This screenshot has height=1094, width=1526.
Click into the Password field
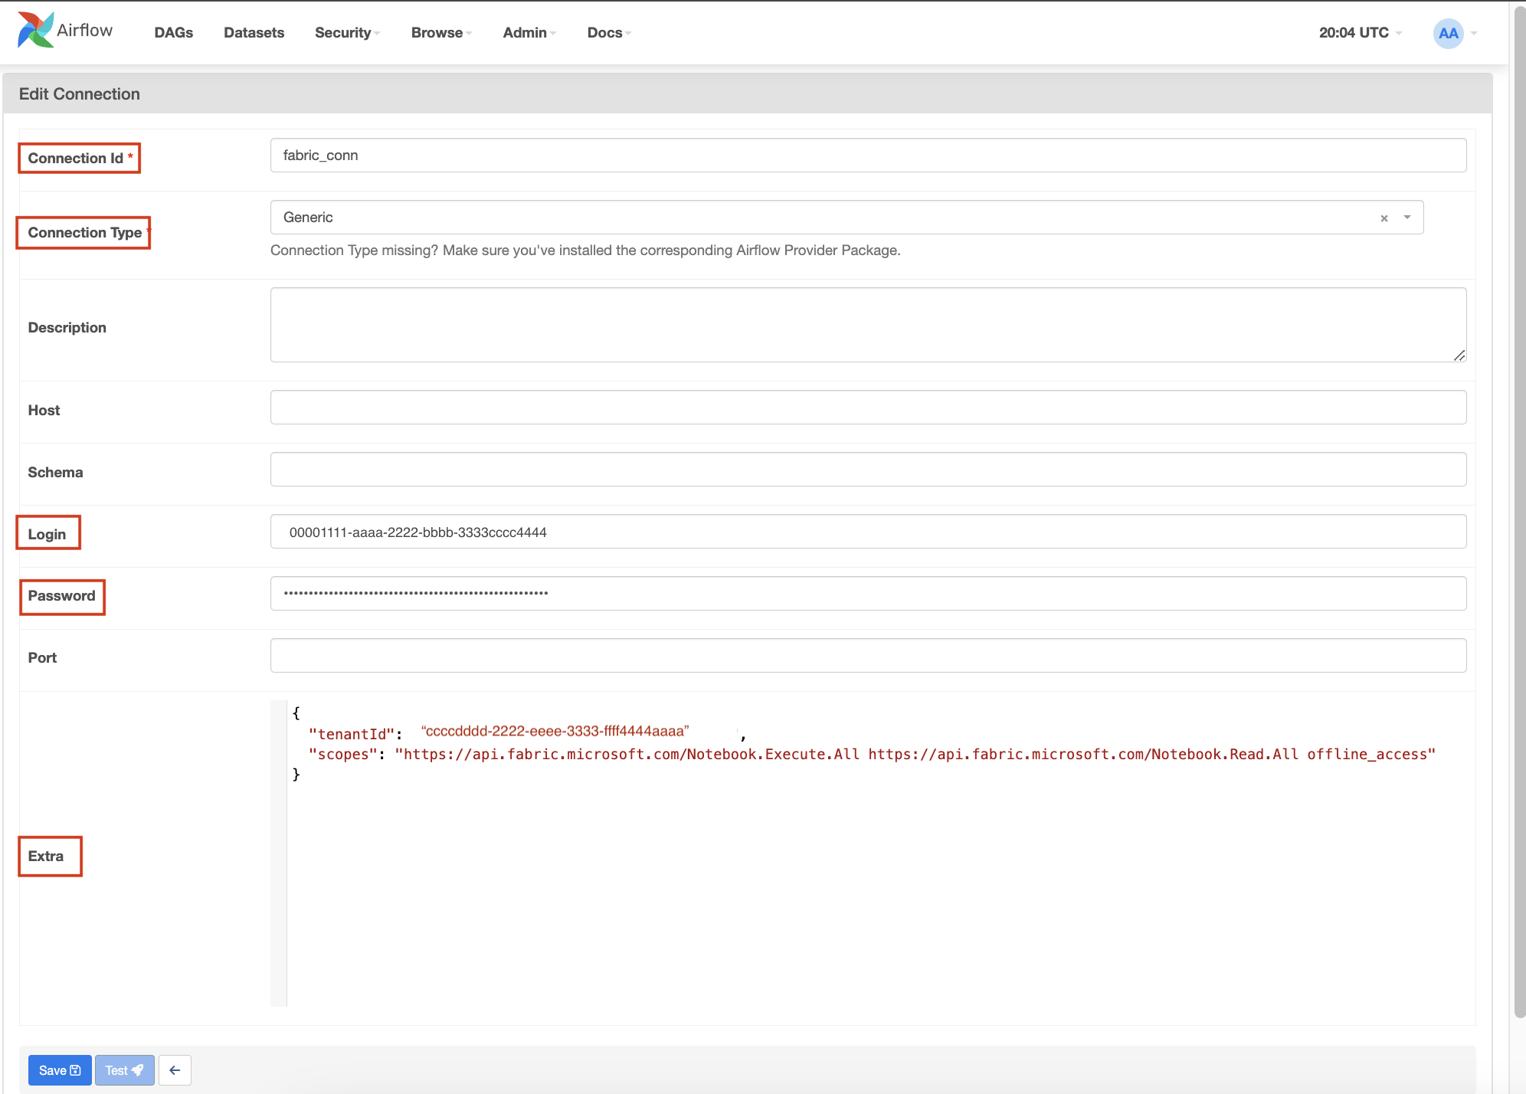(868, 594)
